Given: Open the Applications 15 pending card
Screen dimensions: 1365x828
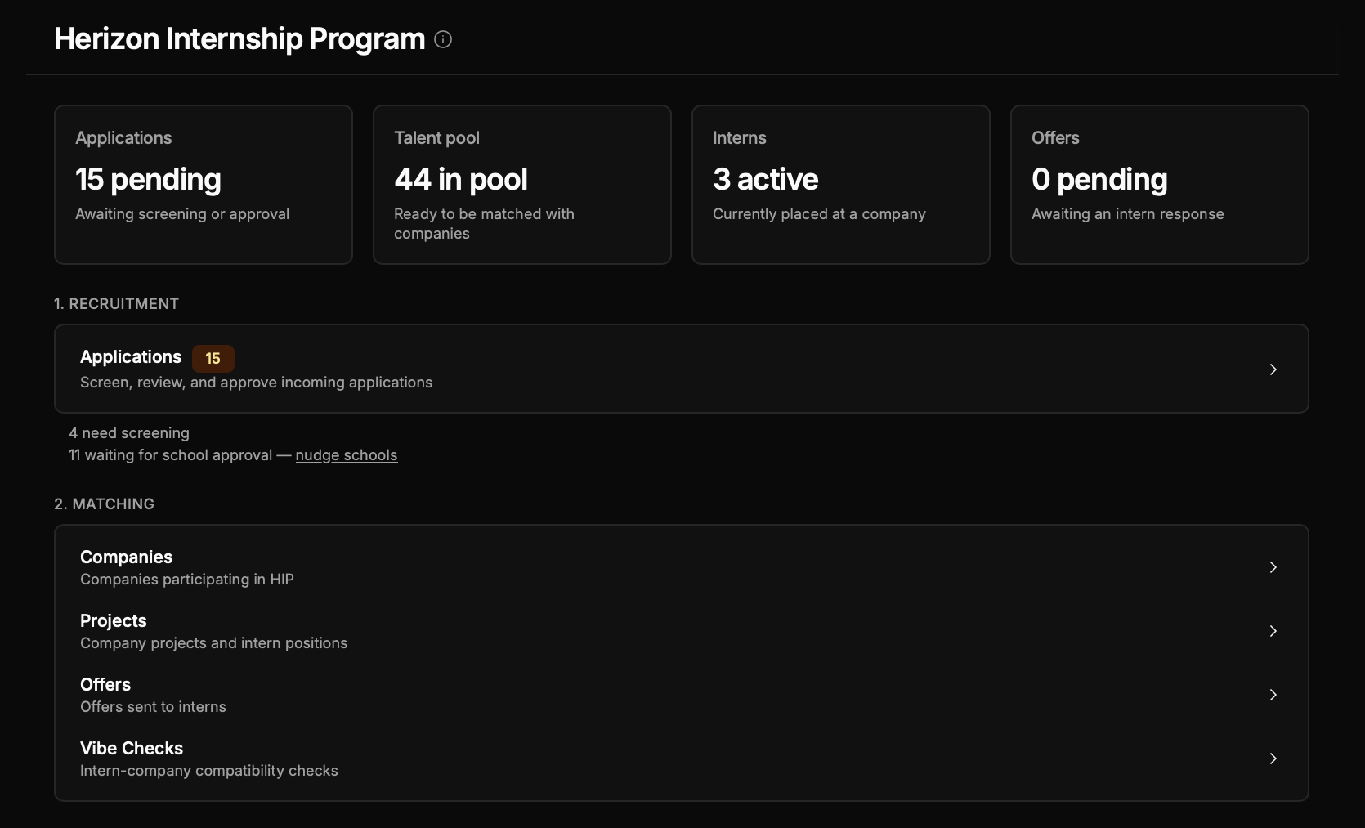Looking at the screenshot, I should pos(204,185).
